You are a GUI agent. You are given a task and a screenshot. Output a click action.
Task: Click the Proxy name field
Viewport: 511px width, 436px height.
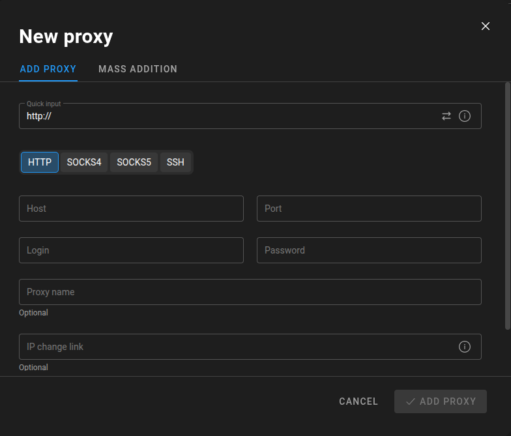250,292
